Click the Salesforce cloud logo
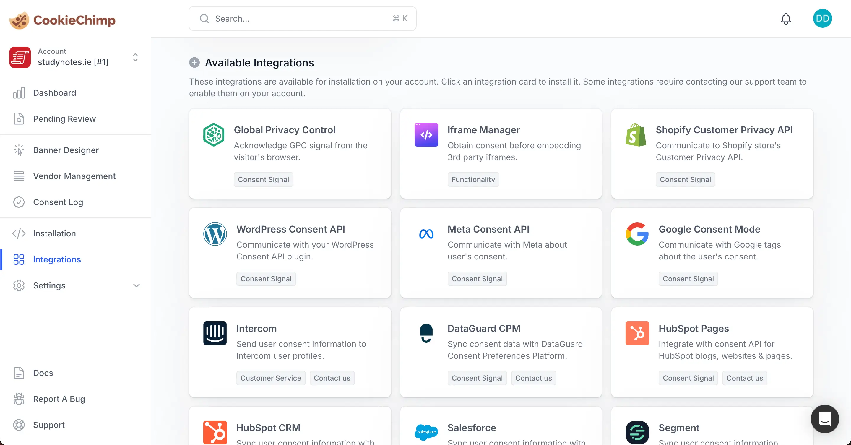The image size is (851, 445). tap(426, 432)
